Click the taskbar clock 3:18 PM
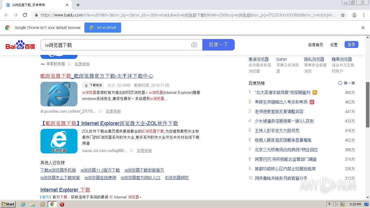The image size is (370, 208). (355, 204)
